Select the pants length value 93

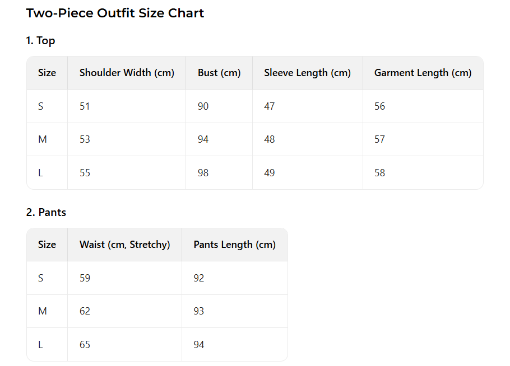click(199, 311)
